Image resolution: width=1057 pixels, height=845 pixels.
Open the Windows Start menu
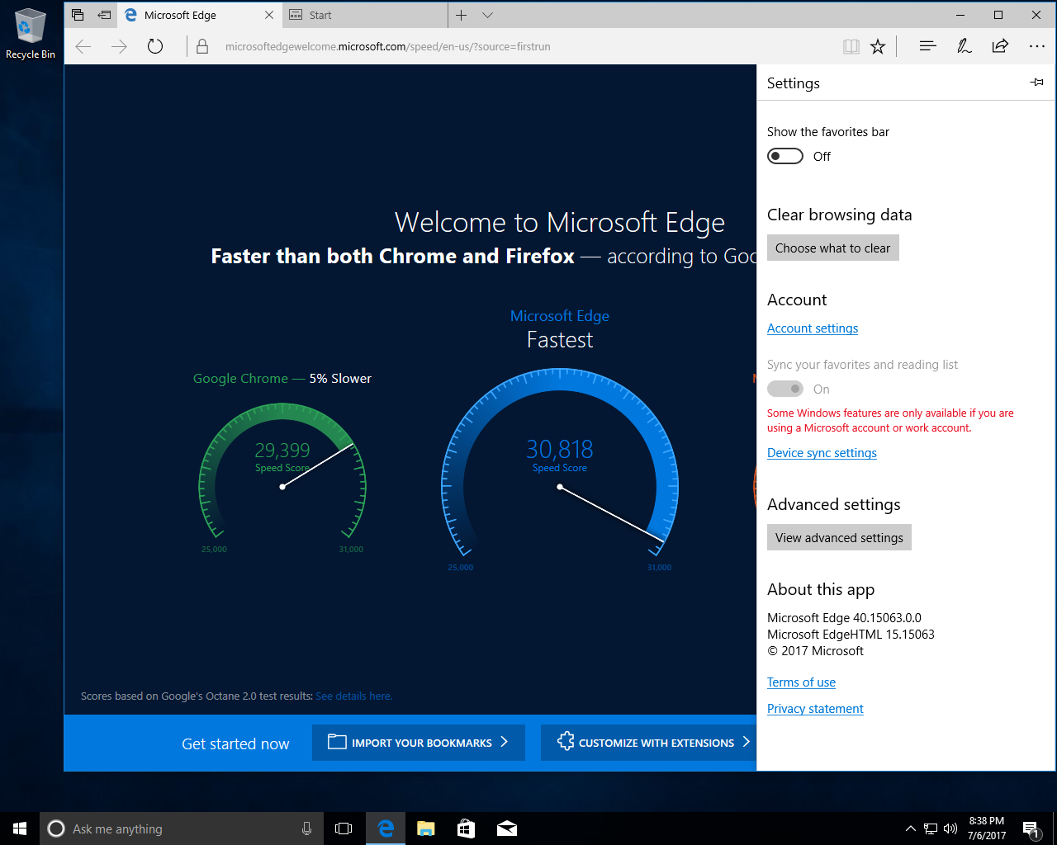point(20,828)
